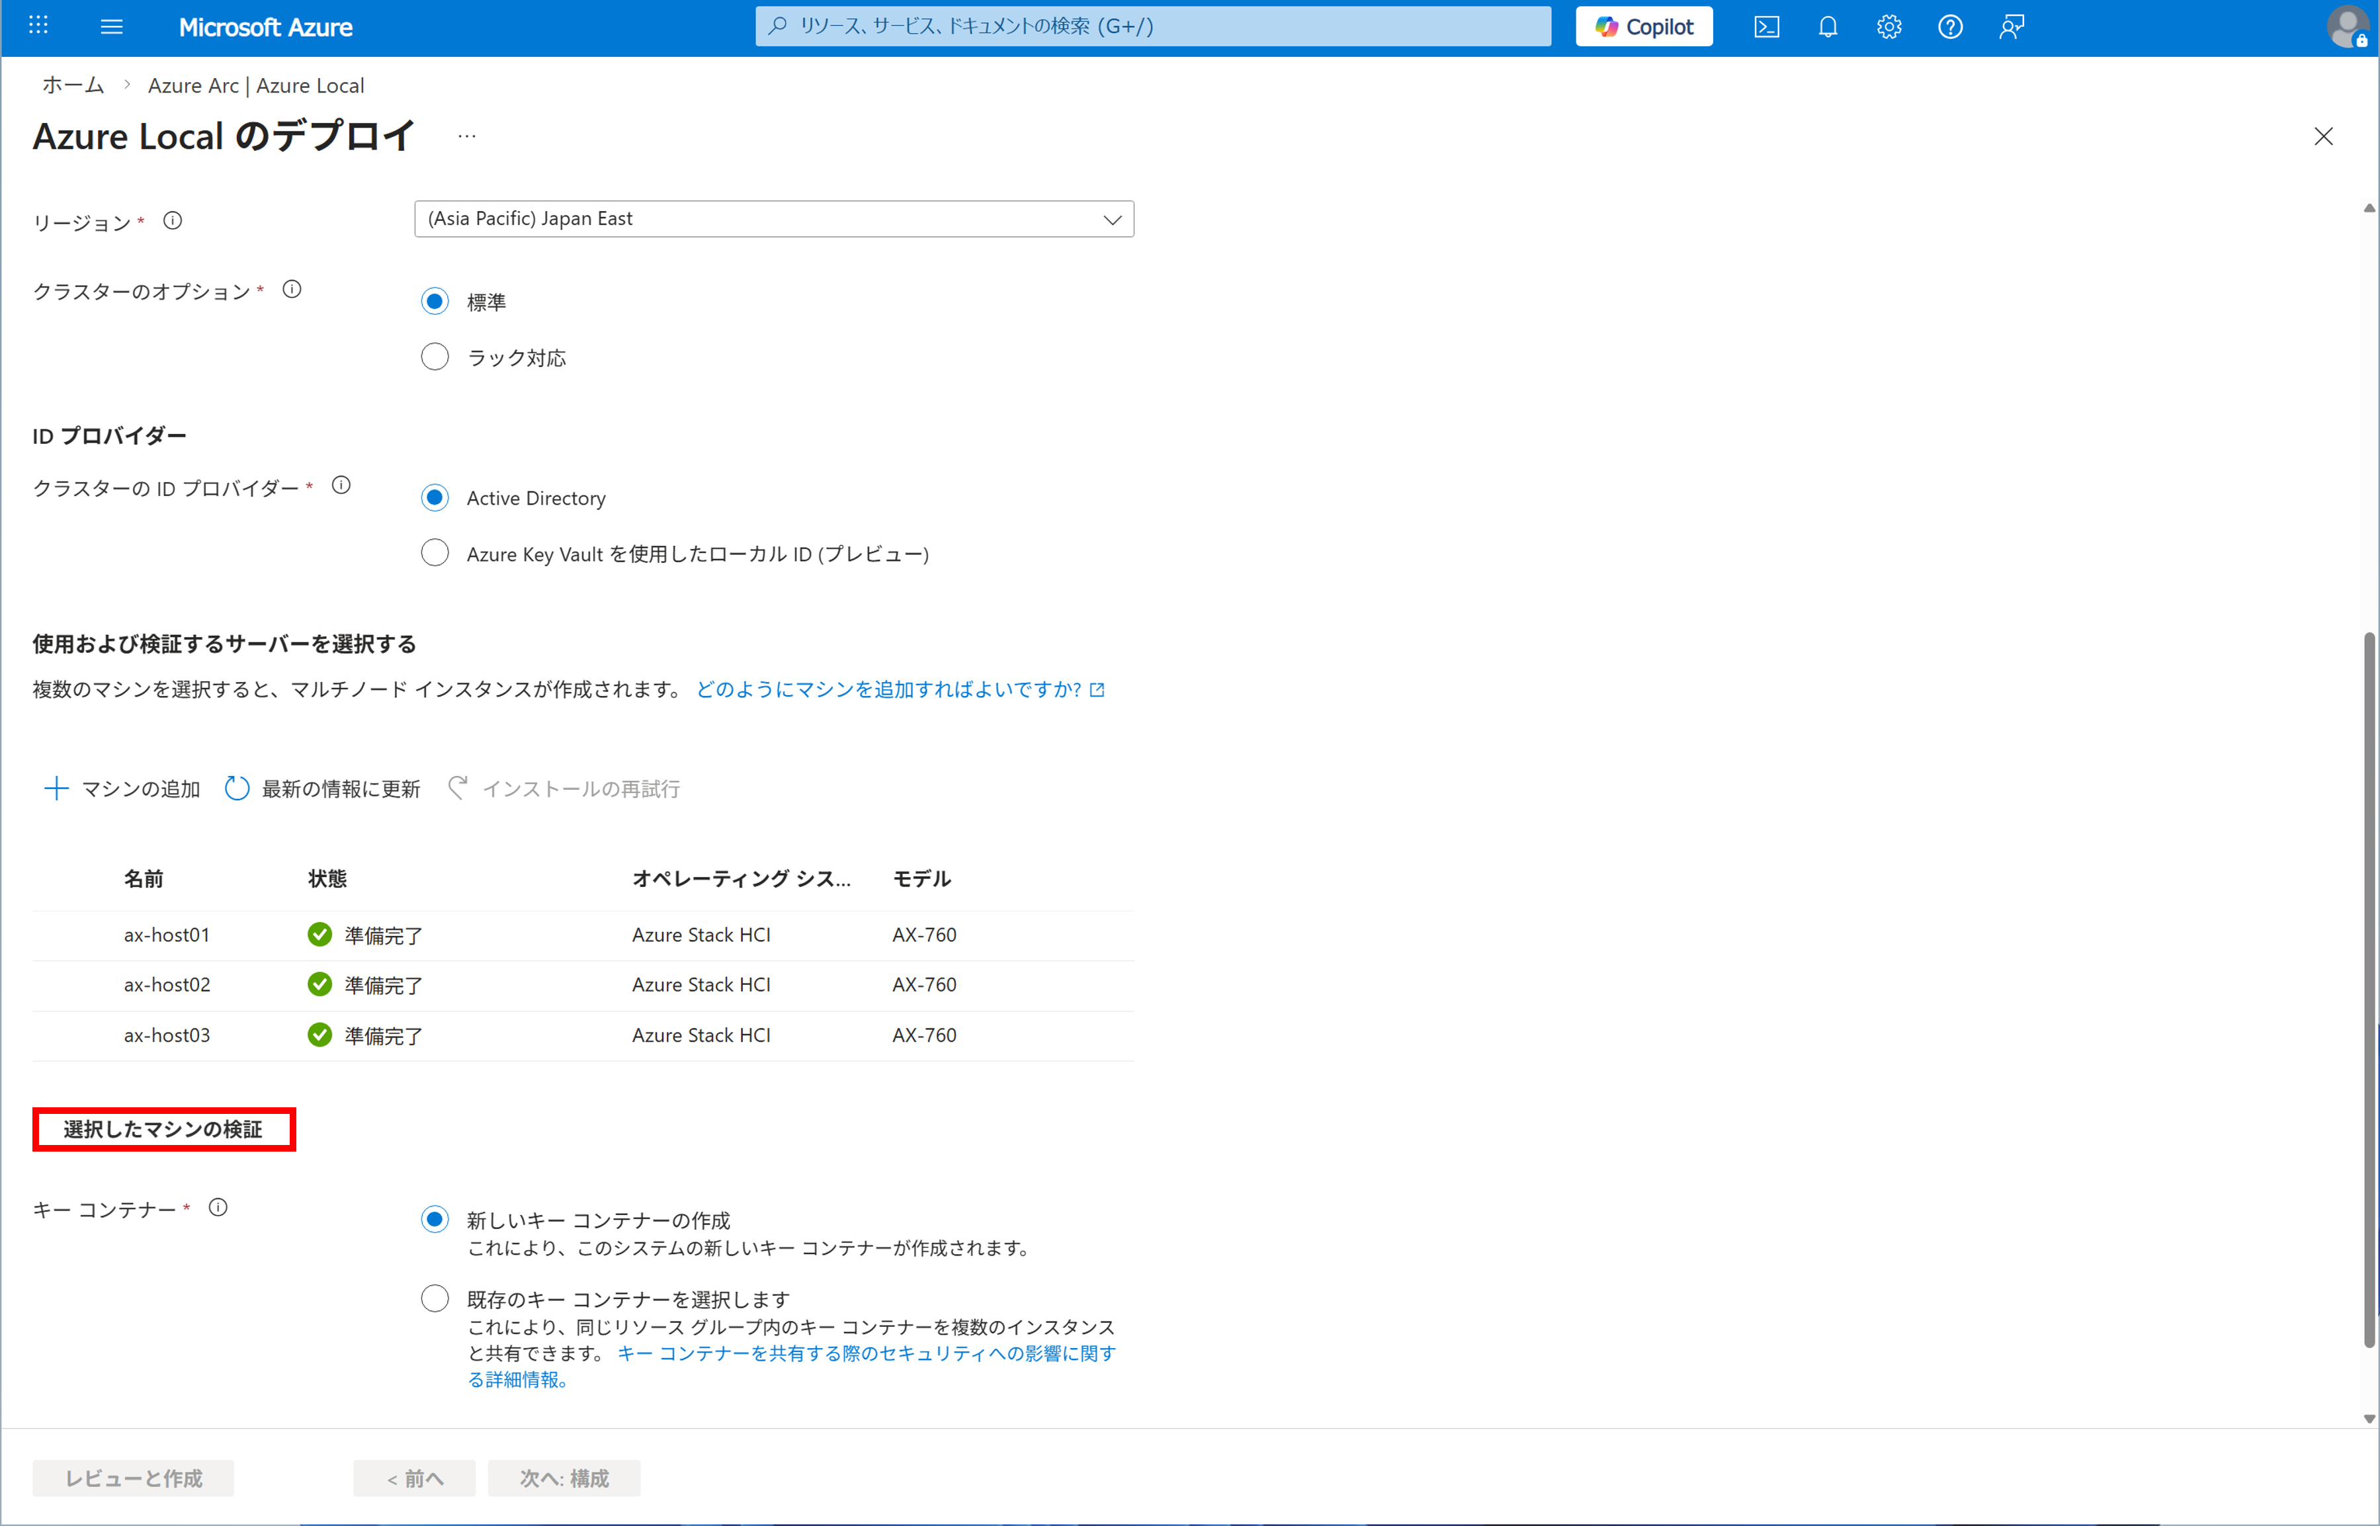Open the portal settings gear
The image size is (2380, 1526).
click(1889, 26)
